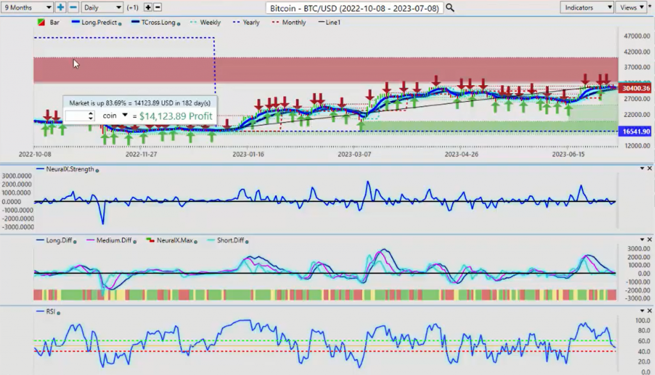Select the Long.Diff indicator label
Viewport: 655px width, 375px height.
tap(59, 240)
